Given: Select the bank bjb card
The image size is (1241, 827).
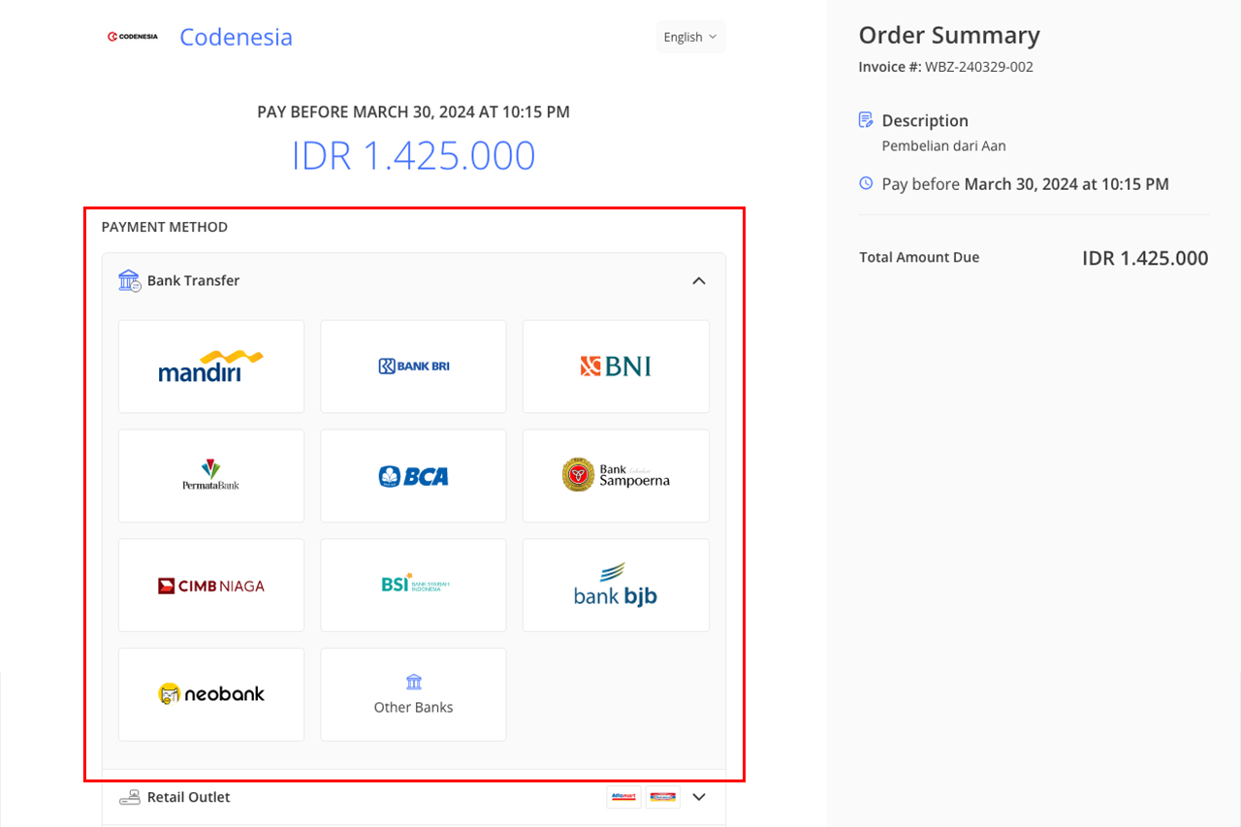Looking at the screenshot, I should tap(616, 586).
